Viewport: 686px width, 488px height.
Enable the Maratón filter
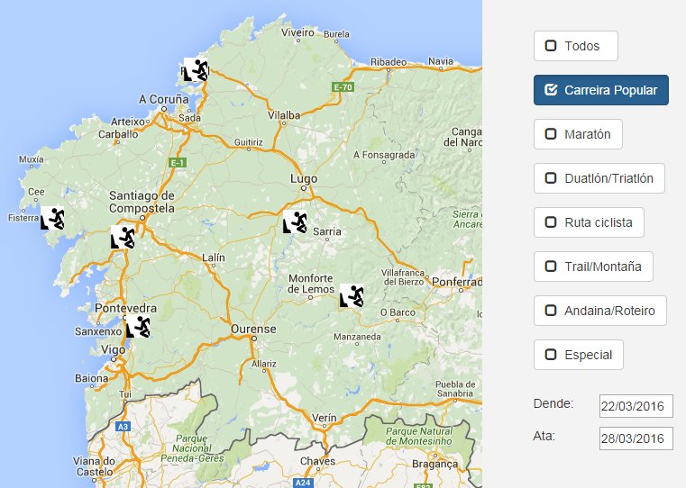point(578,134)
